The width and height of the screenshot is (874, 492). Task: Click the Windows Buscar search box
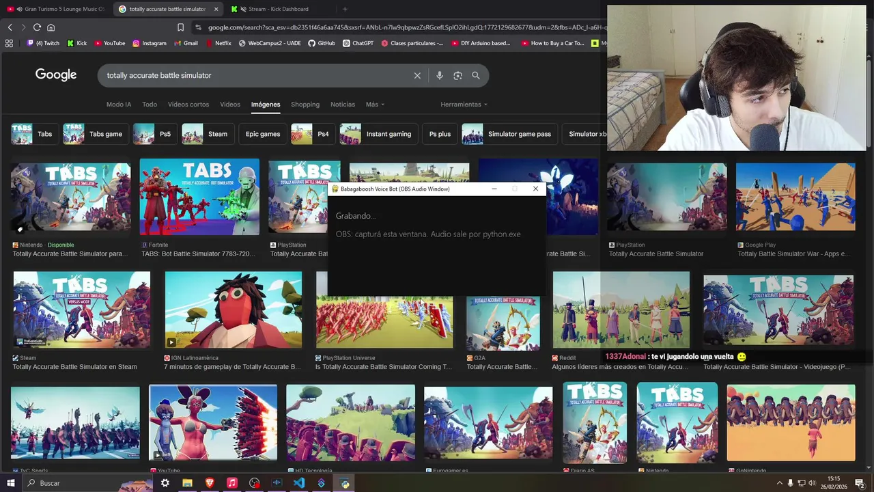pos(89,483)
